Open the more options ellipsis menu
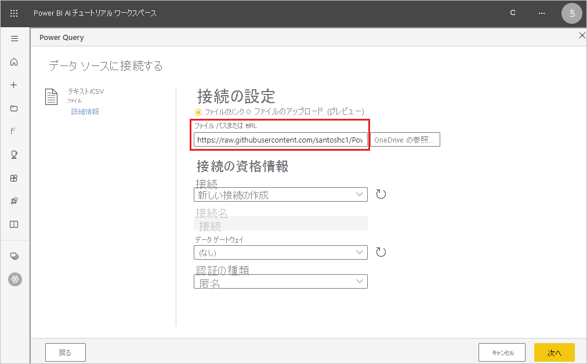This screenshot has height=364, width=587. 542,13
